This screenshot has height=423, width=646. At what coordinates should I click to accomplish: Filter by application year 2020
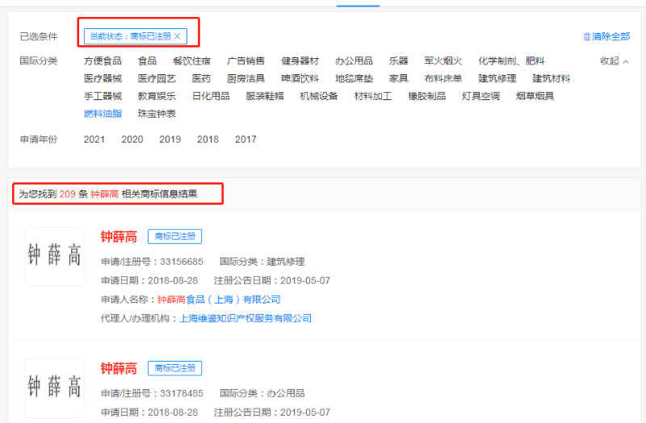[132, 139]
